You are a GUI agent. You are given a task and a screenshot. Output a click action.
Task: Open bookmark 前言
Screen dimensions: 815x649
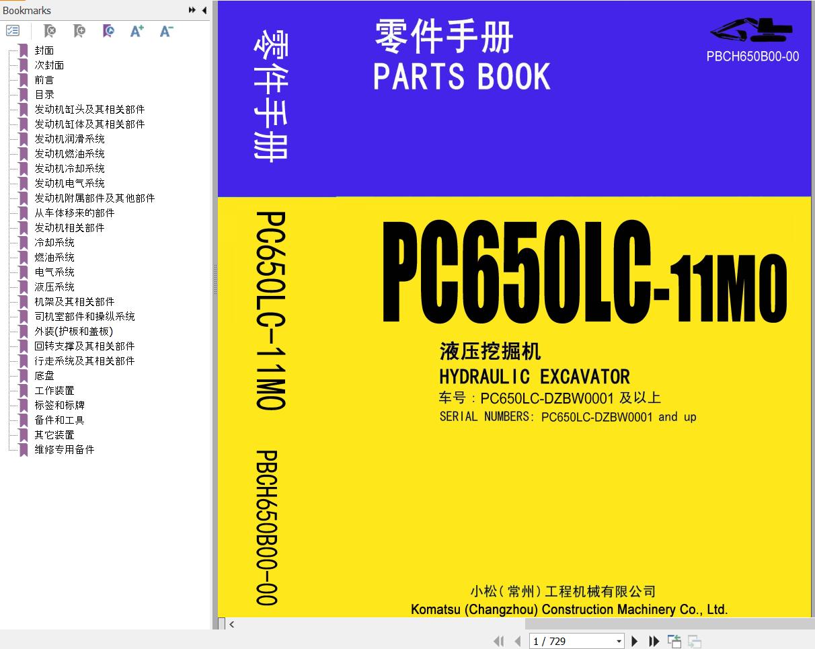click(x=44, y=80)
